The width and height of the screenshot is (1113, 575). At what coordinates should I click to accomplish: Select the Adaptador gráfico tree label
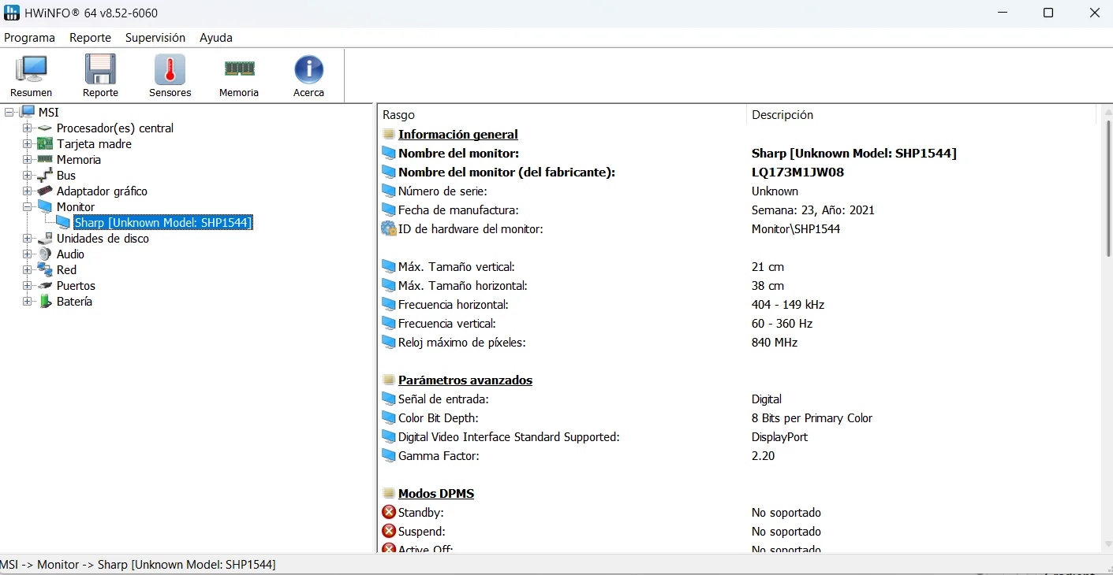[102, 191]
